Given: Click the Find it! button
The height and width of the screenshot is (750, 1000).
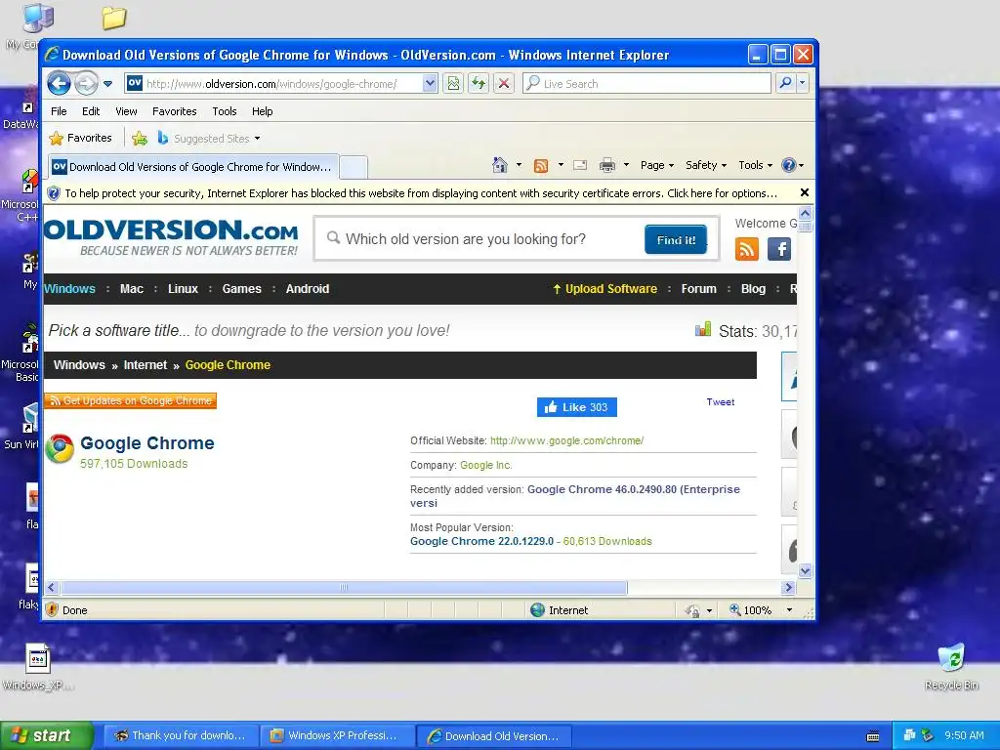Looking at the screenshot, I should tap(676, 240).
